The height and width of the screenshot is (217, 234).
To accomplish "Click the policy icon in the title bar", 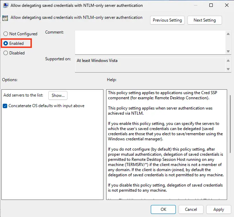I will [x=6, y=5].
